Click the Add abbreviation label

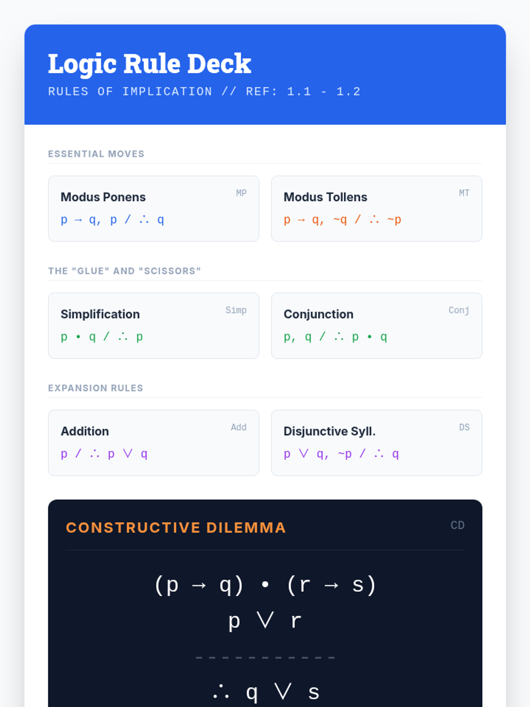point(238,427)
